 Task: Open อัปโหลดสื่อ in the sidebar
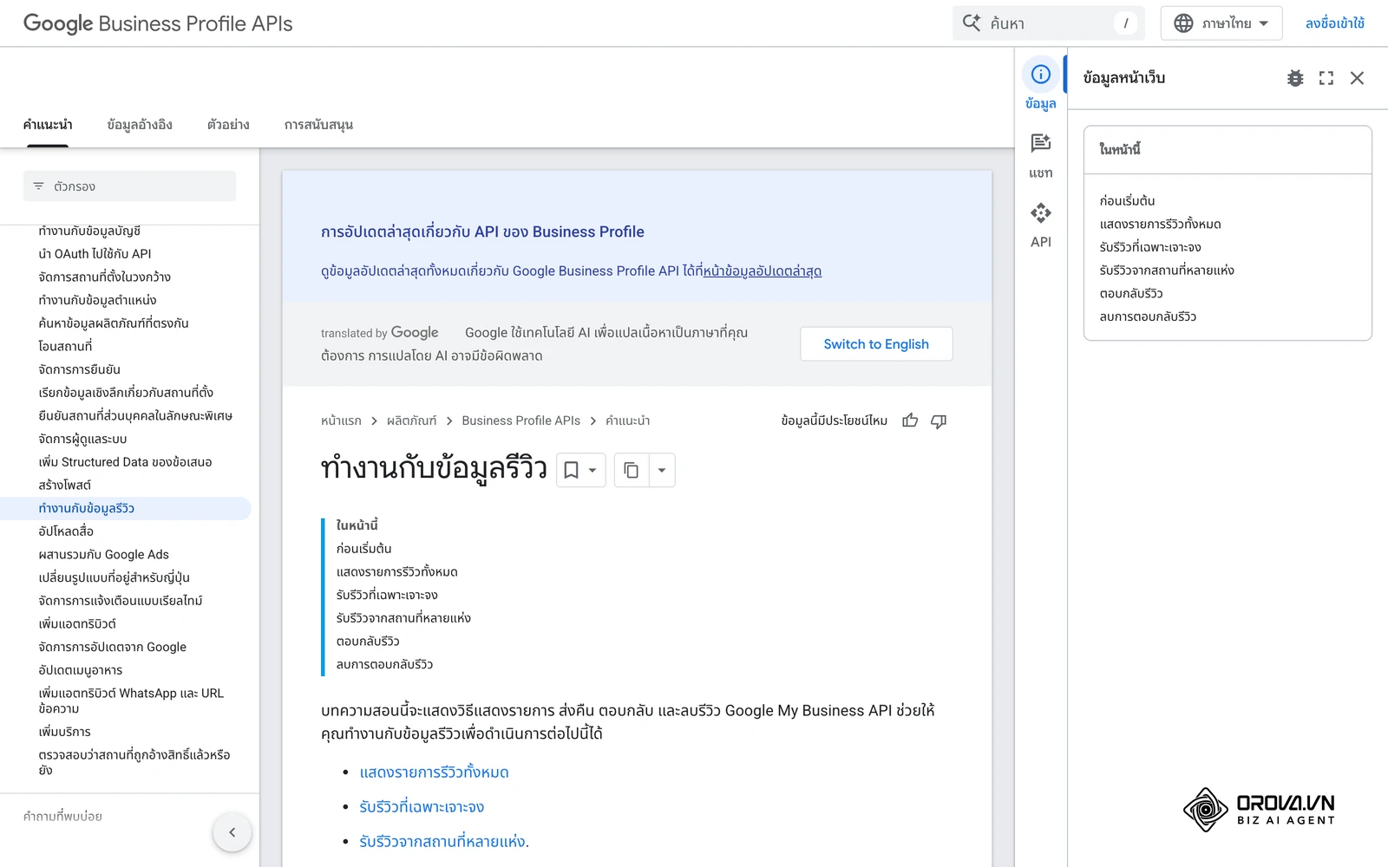pyautogui.click(x=66, y=531)
